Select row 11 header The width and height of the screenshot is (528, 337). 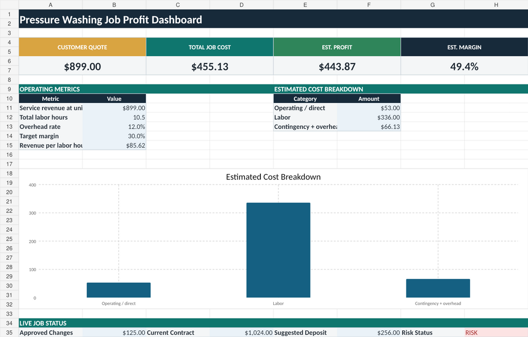click(x=9, y=108)
